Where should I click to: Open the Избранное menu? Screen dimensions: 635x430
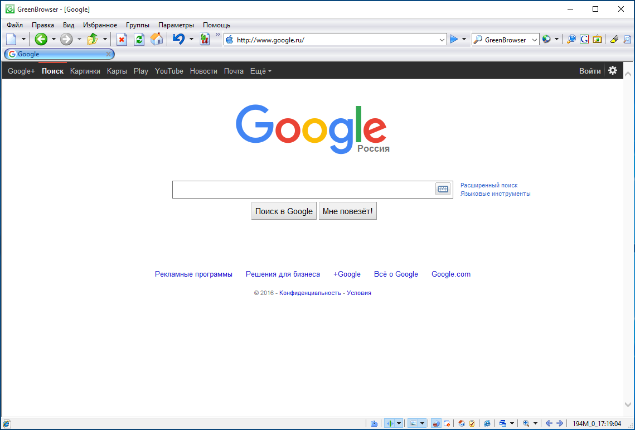pos(100,25)
